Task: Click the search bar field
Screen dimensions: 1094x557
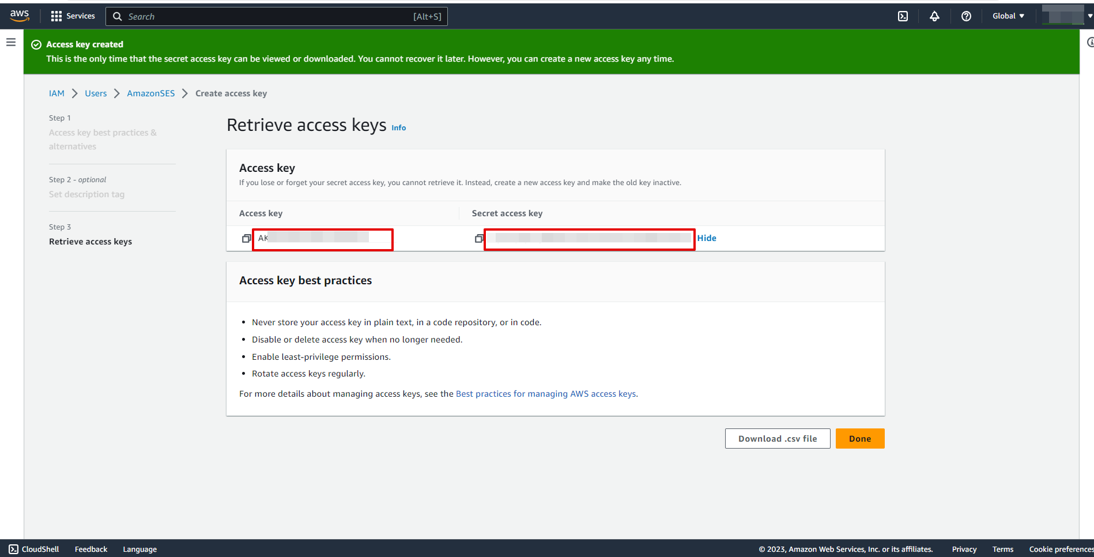Action: [x=277, y=16]
